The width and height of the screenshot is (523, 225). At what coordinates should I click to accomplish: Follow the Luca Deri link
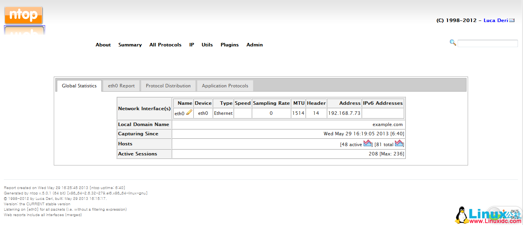[496, 20]
